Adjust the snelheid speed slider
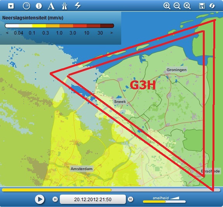223x207 pixels. 164,202
